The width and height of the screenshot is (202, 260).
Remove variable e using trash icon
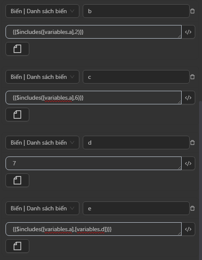192,208
